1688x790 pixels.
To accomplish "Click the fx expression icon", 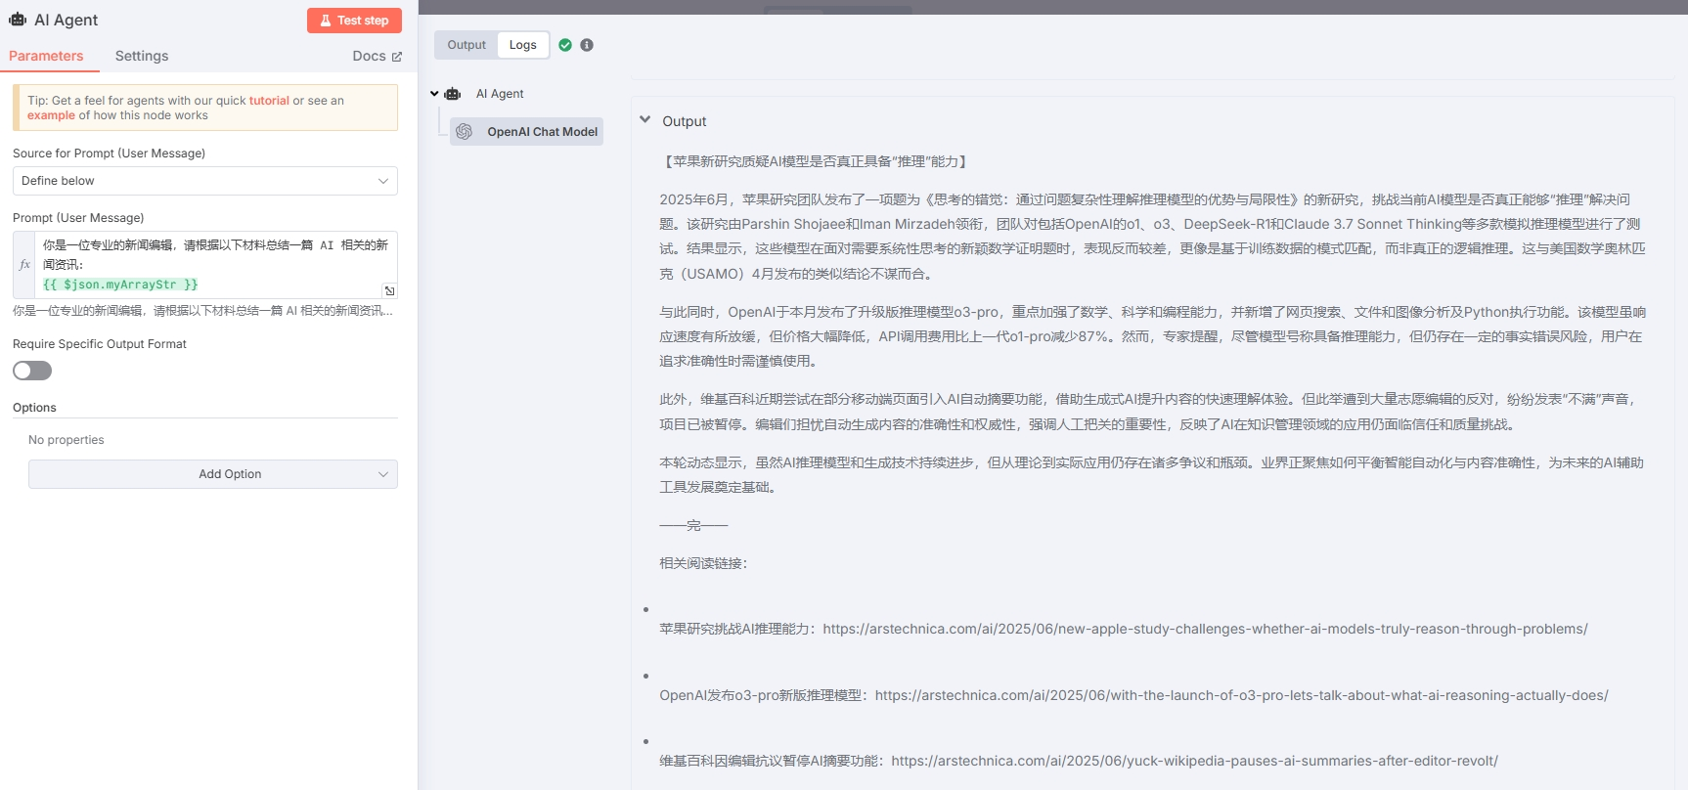I will click(24, 265).
